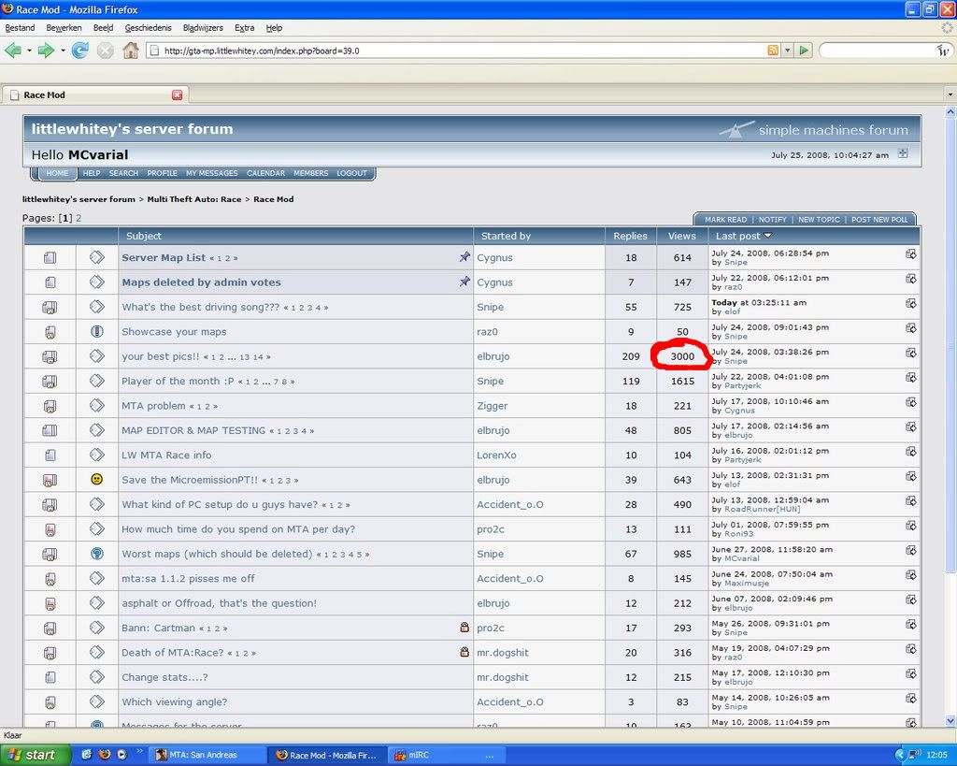The width and height of the screenshot is (957, 766).
Task: Click the Firefox icon in quick launch bar
Action: click(x=105, y=755)
